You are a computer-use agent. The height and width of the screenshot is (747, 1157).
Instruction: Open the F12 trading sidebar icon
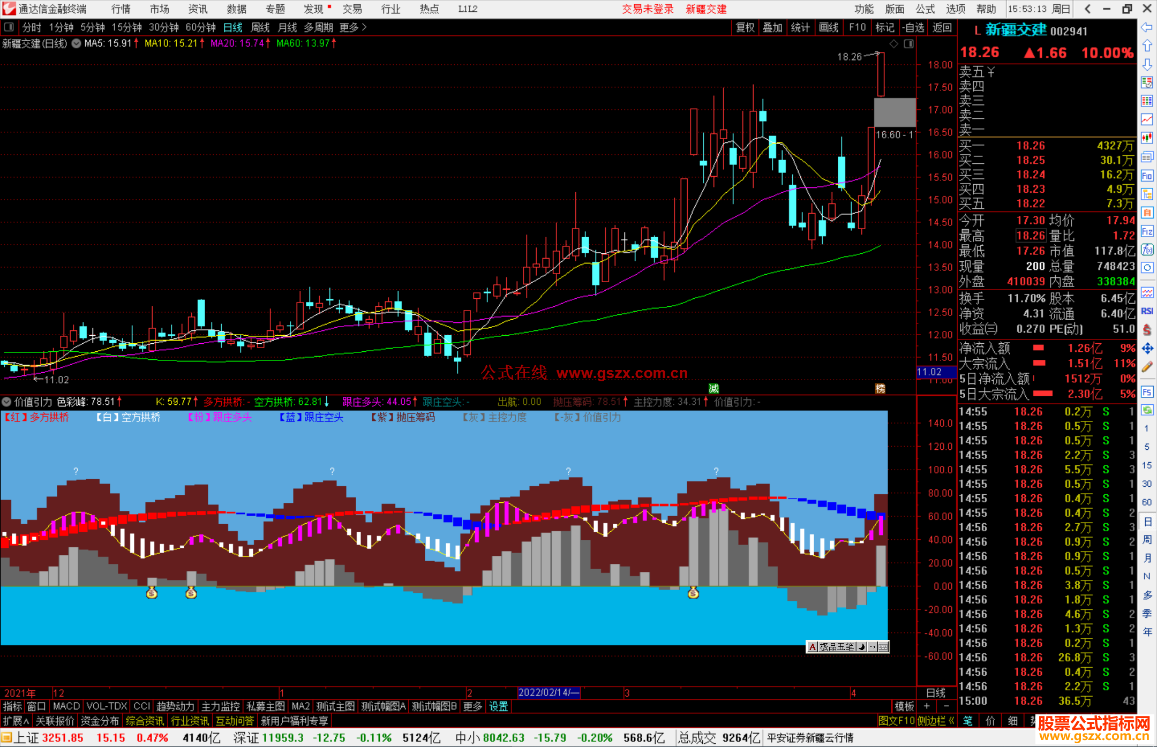click(x=1147, y=231)
